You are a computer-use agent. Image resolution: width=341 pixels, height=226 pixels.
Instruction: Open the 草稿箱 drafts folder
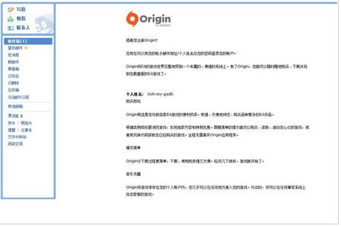(x=13, y=69)
